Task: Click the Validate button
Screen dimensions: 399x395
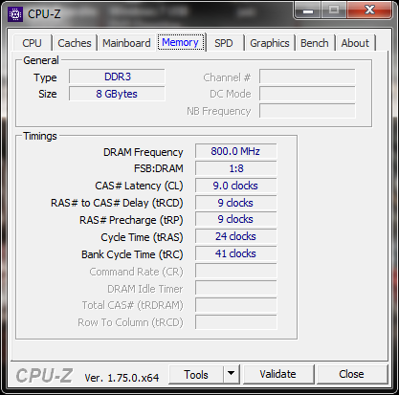Action: pos(277,374)
